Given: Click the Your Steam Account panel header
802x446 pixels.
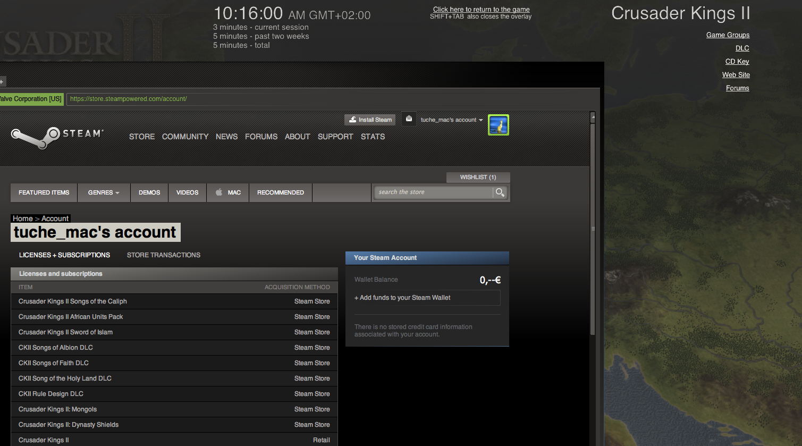Looking at the screenshot, I should (x=427, y=258).
